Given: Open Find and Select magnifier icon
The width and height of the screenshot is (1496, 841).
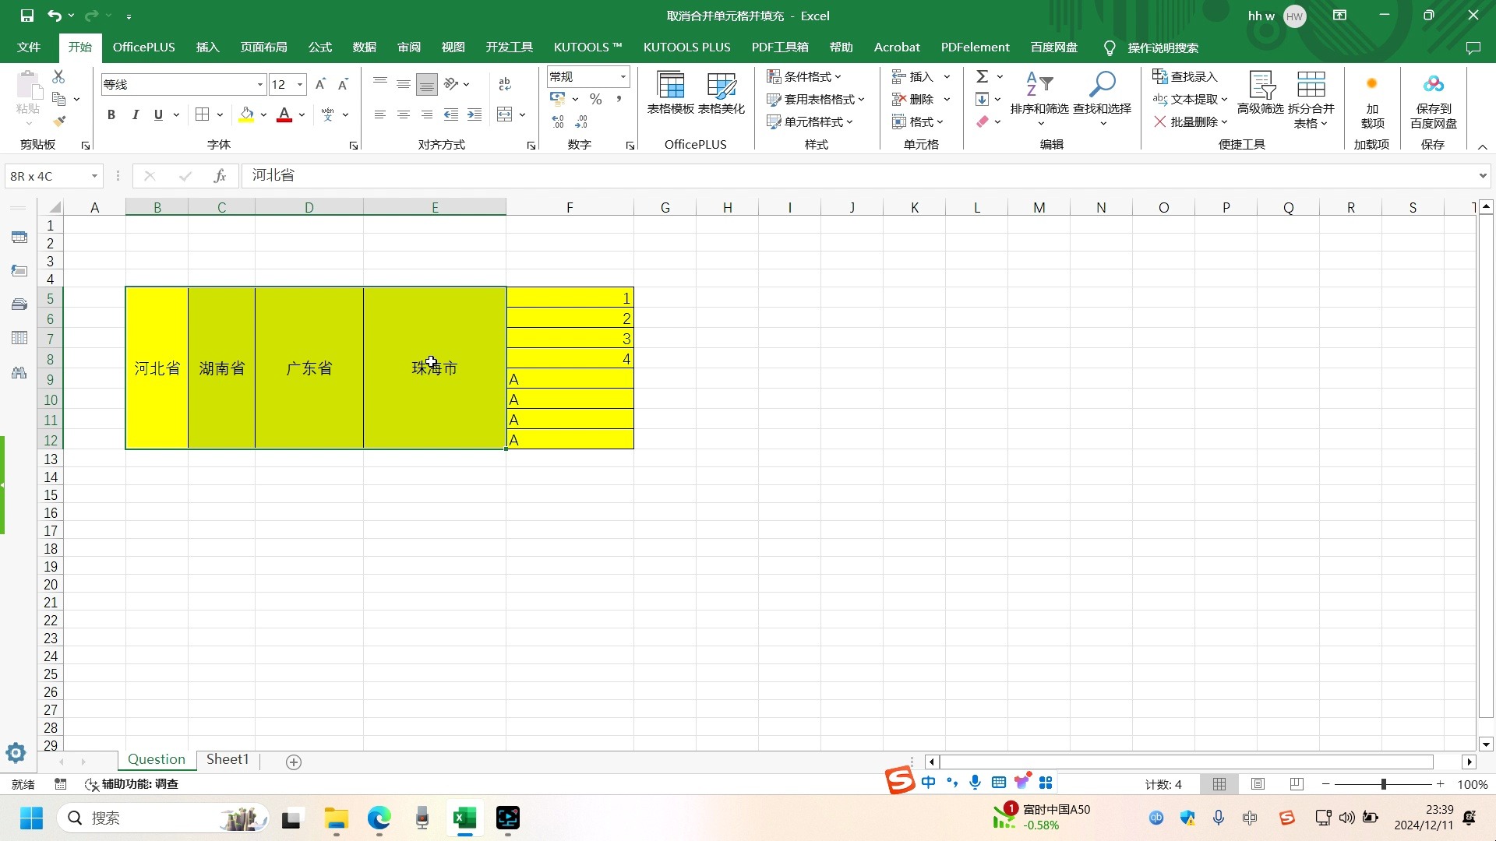Looking at the screenshot, I should pos(1102,84).
